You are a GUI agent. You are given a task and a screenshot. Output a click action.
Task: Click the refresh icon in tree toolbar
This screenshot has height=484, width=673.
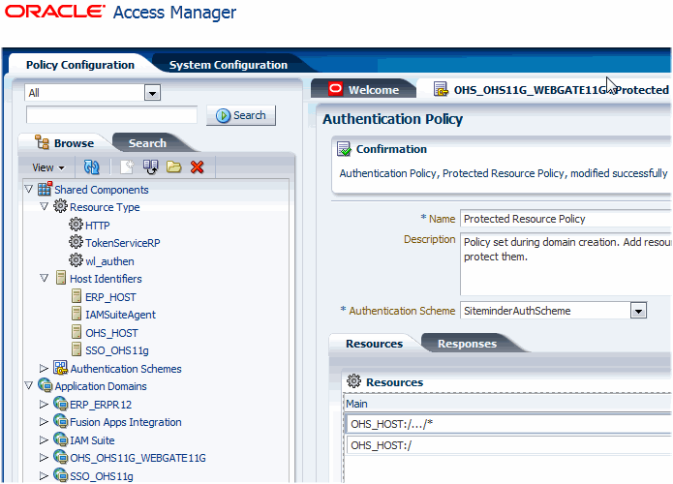pyautogui.click(x=91, y=166)
